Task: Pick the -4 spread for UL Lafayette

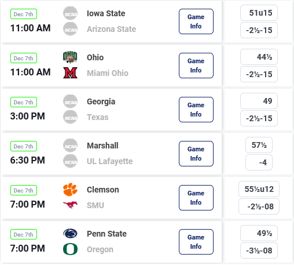Action: click(x=259, y=162)
